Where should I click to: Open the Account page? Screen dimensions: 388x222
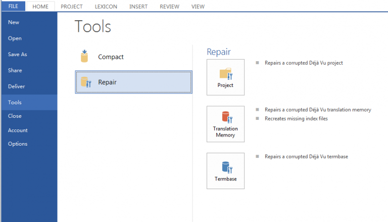(x=18, y=130)
